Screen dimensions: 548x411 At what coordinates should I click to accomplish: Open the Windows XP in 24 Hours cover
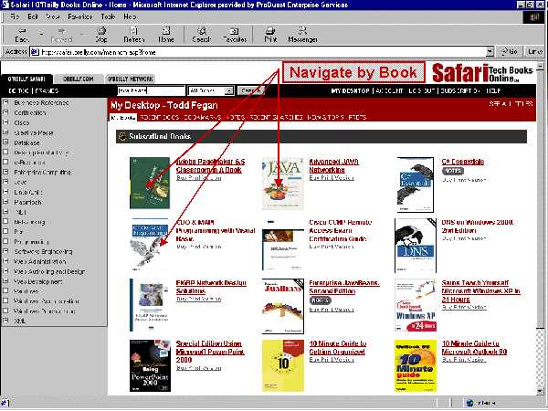[x=416, y=305]
